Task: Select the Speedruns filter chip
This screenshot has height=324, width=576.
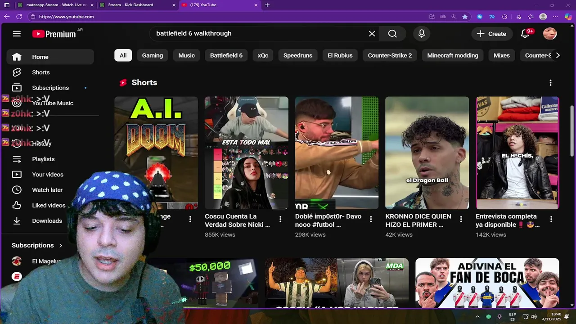Action: (298, 55)
